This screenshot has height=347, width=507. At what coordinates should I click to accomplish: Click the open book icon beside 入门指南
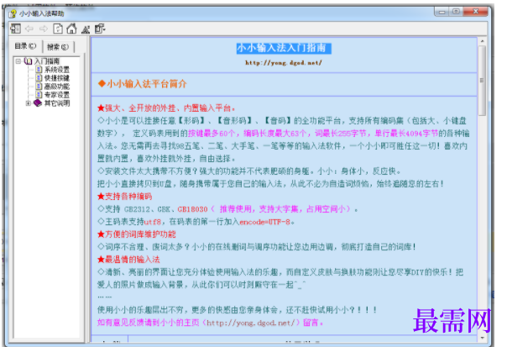[29, 61]
